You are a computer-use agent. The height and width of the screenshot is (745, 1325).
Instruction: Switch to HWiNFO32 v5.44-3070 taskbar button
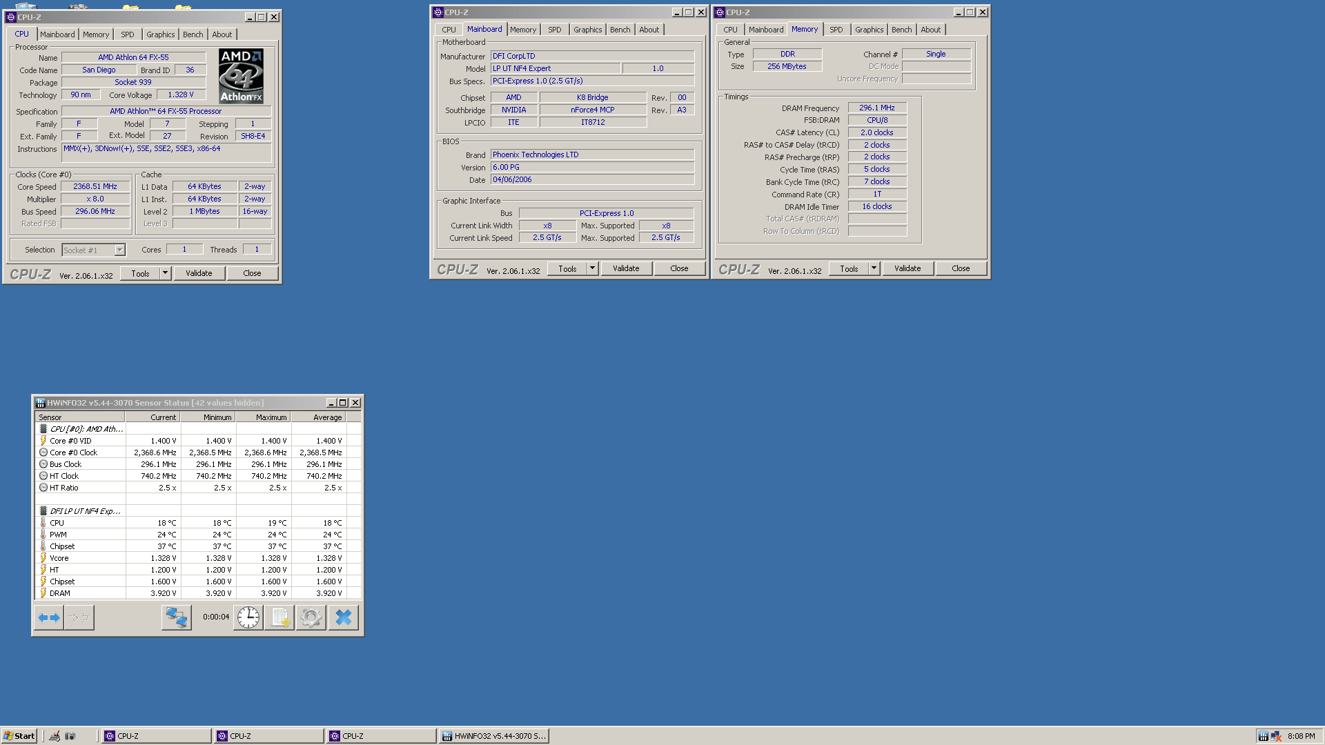[x=493, y=736]
